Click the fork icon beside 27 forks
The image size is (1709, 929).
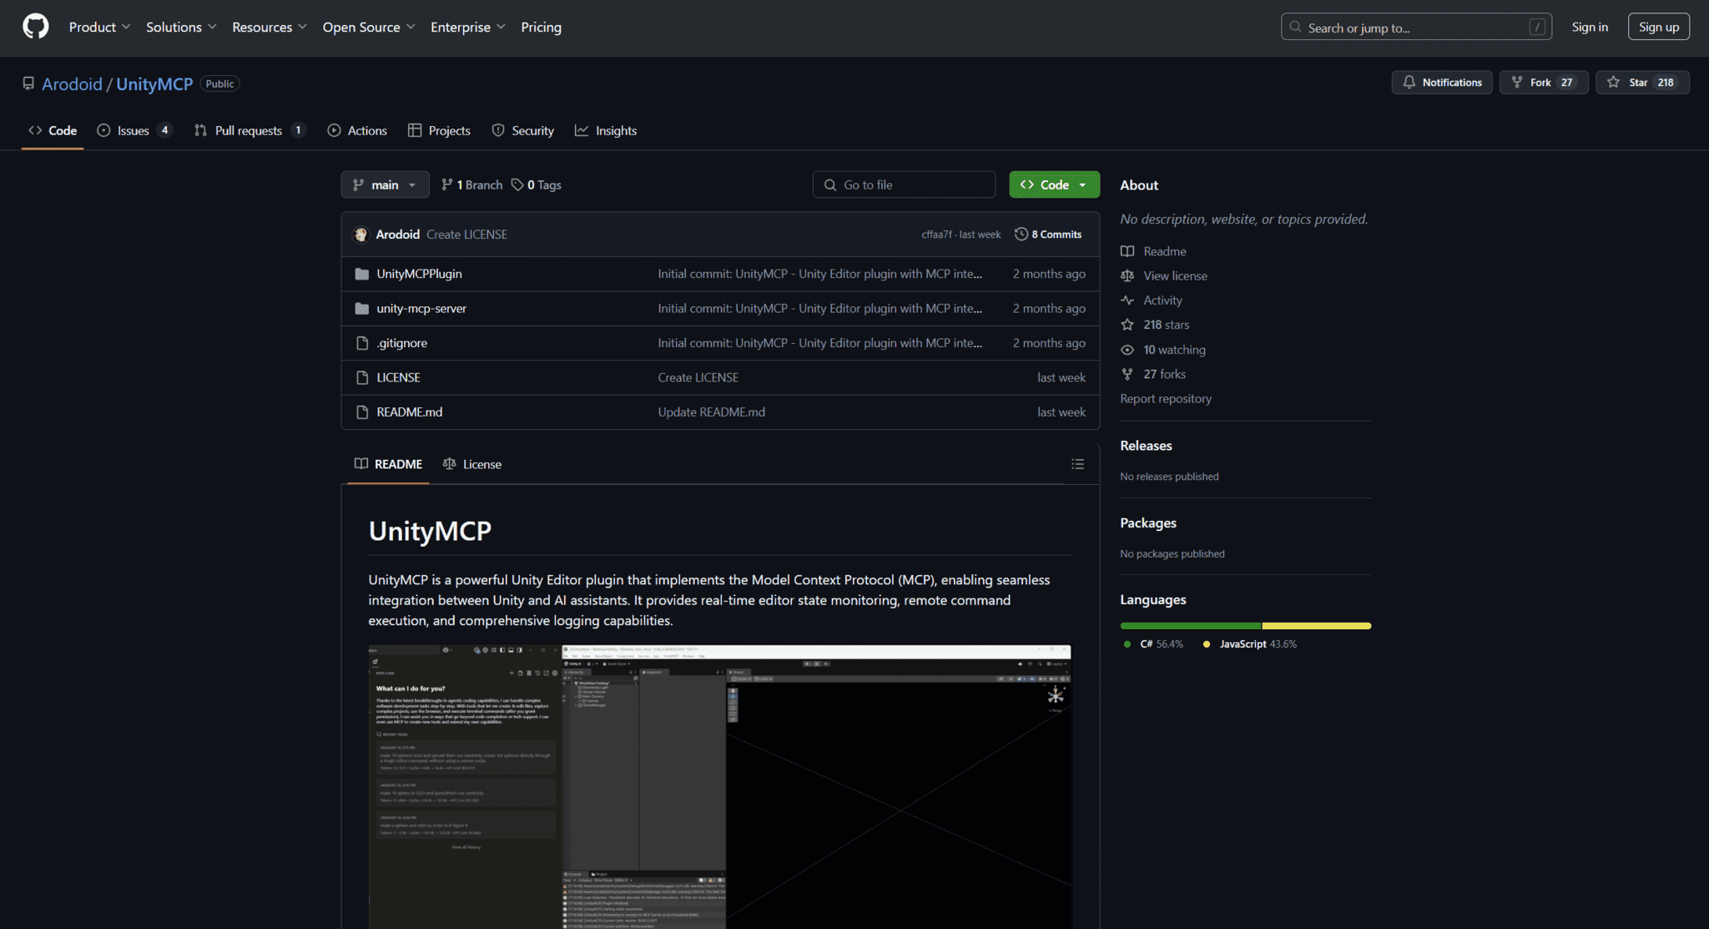click(1127, 374)
